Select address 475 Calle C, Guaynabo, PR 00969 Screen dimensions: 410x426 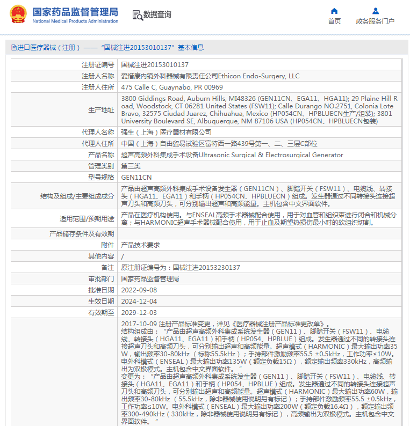[x=172, y=87]
